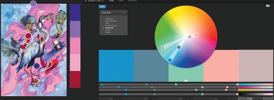Image resolution: width=274 pixels, height=100 pixels.
Task: Click the purple picker marker atop the artwork
Action: pyautogui.click(x=33, y=4)
